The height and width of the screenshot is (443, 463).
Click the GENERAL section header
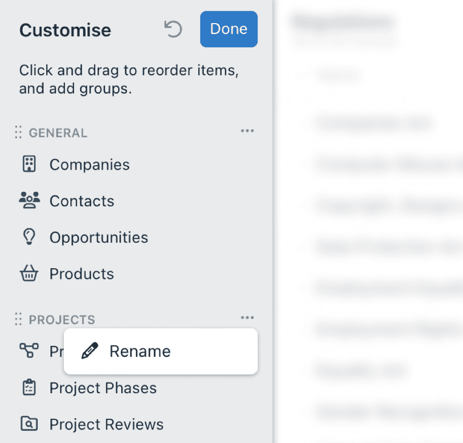[57, 132]
